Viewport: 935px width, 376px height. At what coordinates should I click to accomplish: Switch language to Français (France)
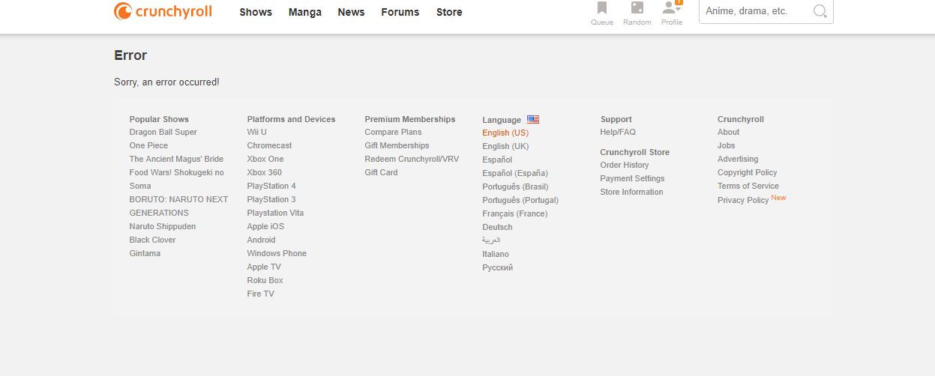[515, 213]
